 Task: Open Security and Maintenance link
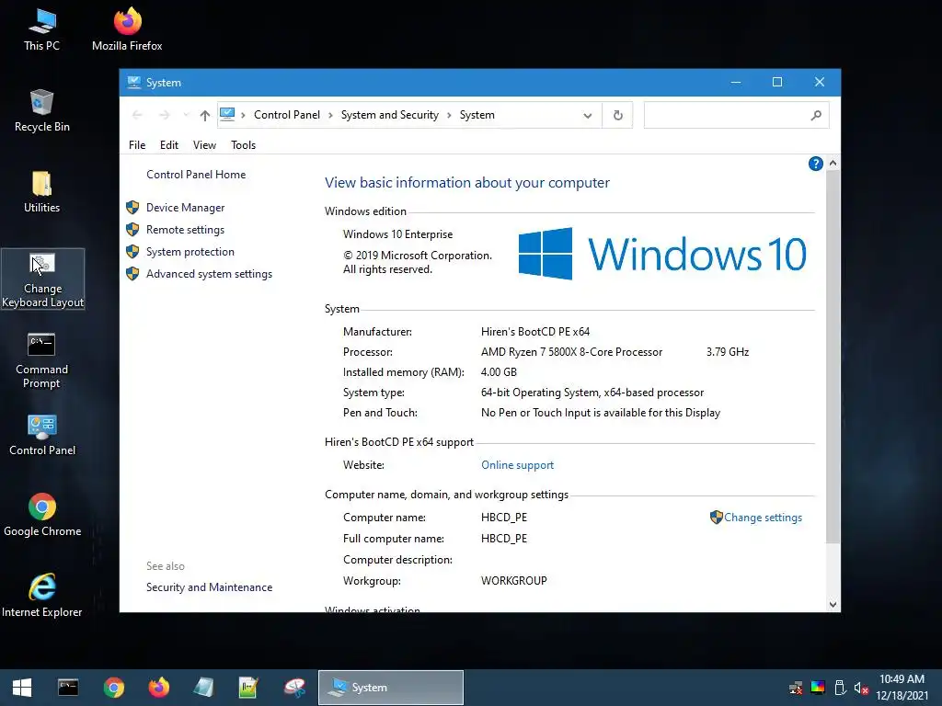pyautogui.click(x=209, y=587)
